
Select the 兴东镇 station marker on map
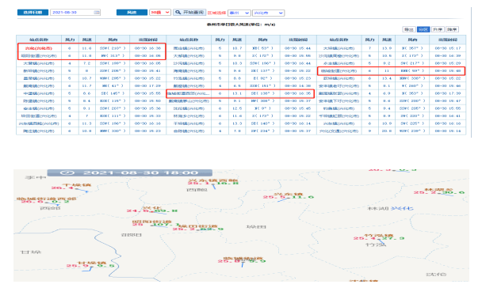tap(288, 195)
